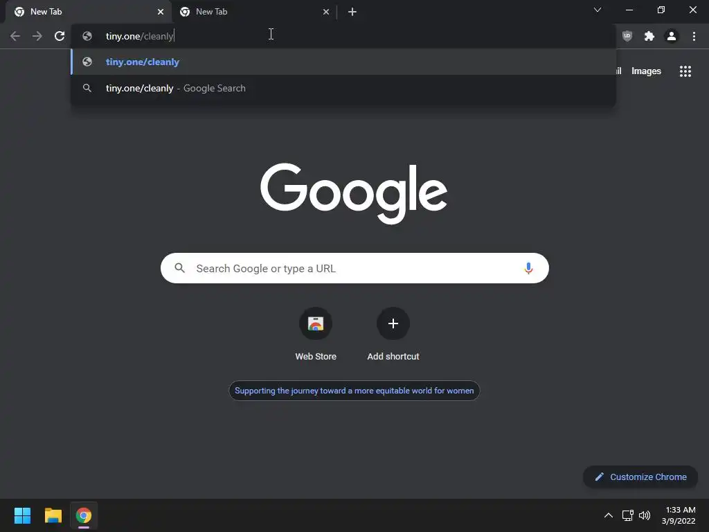This screenshot has height=532, width=709.
Task: Close the second New Tab
Action: (326, 12)
